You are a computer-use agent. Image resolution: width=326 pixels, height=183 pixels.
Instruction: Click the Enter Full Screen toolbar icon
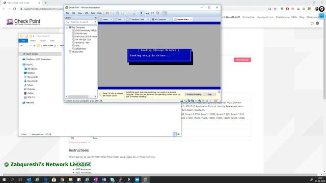point(152,13)
